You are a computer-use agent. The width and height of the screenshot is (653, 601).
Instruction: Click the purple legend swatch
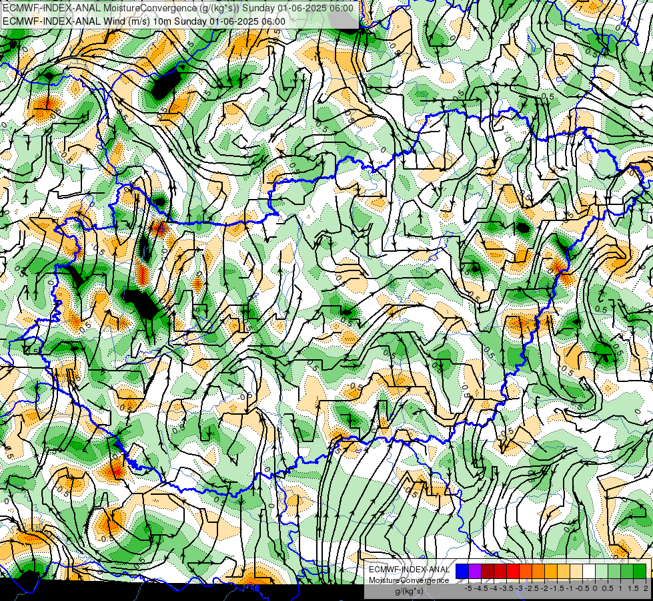point(475,572)
